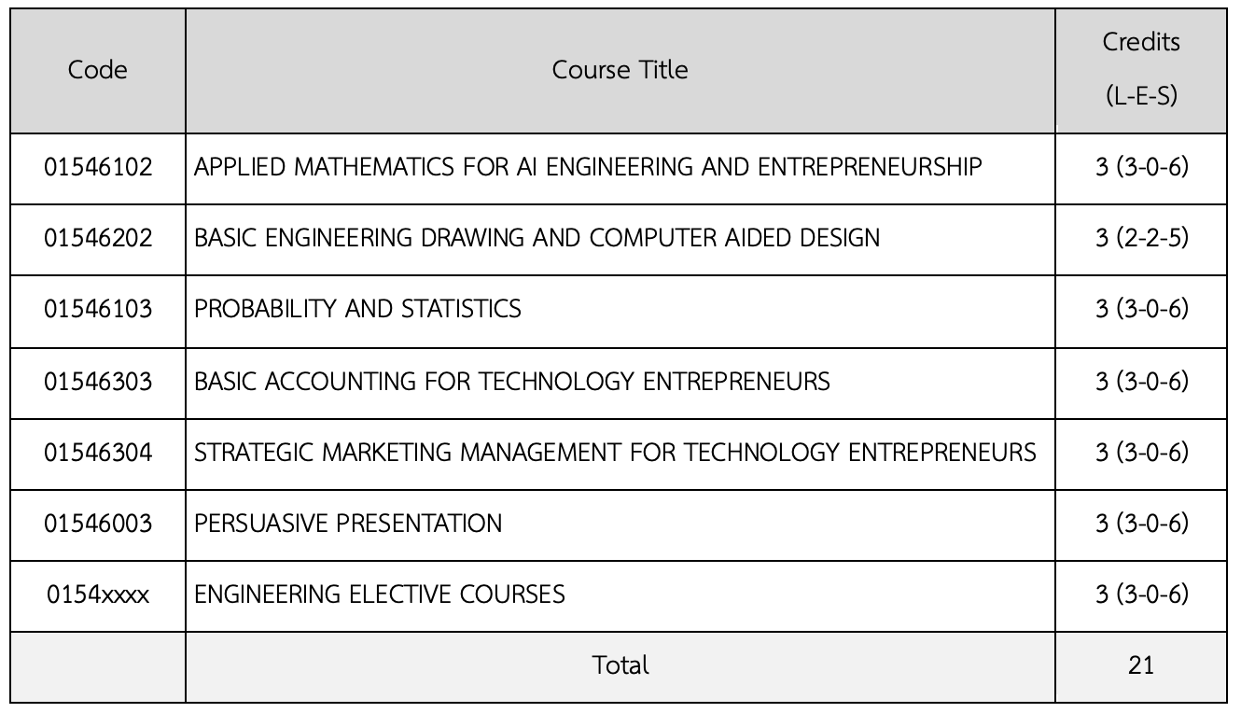Select the Credits (L-E-S) header cell
The width and height of the screenshot is (1241, 713).
click(1140, 69)
